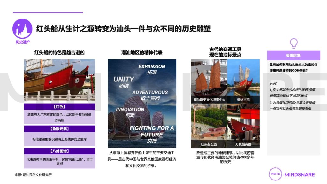The width and height of the screenshot is (327, 184).
Task: Click the 万象城商圈 caption
Action: click(243, 144)
